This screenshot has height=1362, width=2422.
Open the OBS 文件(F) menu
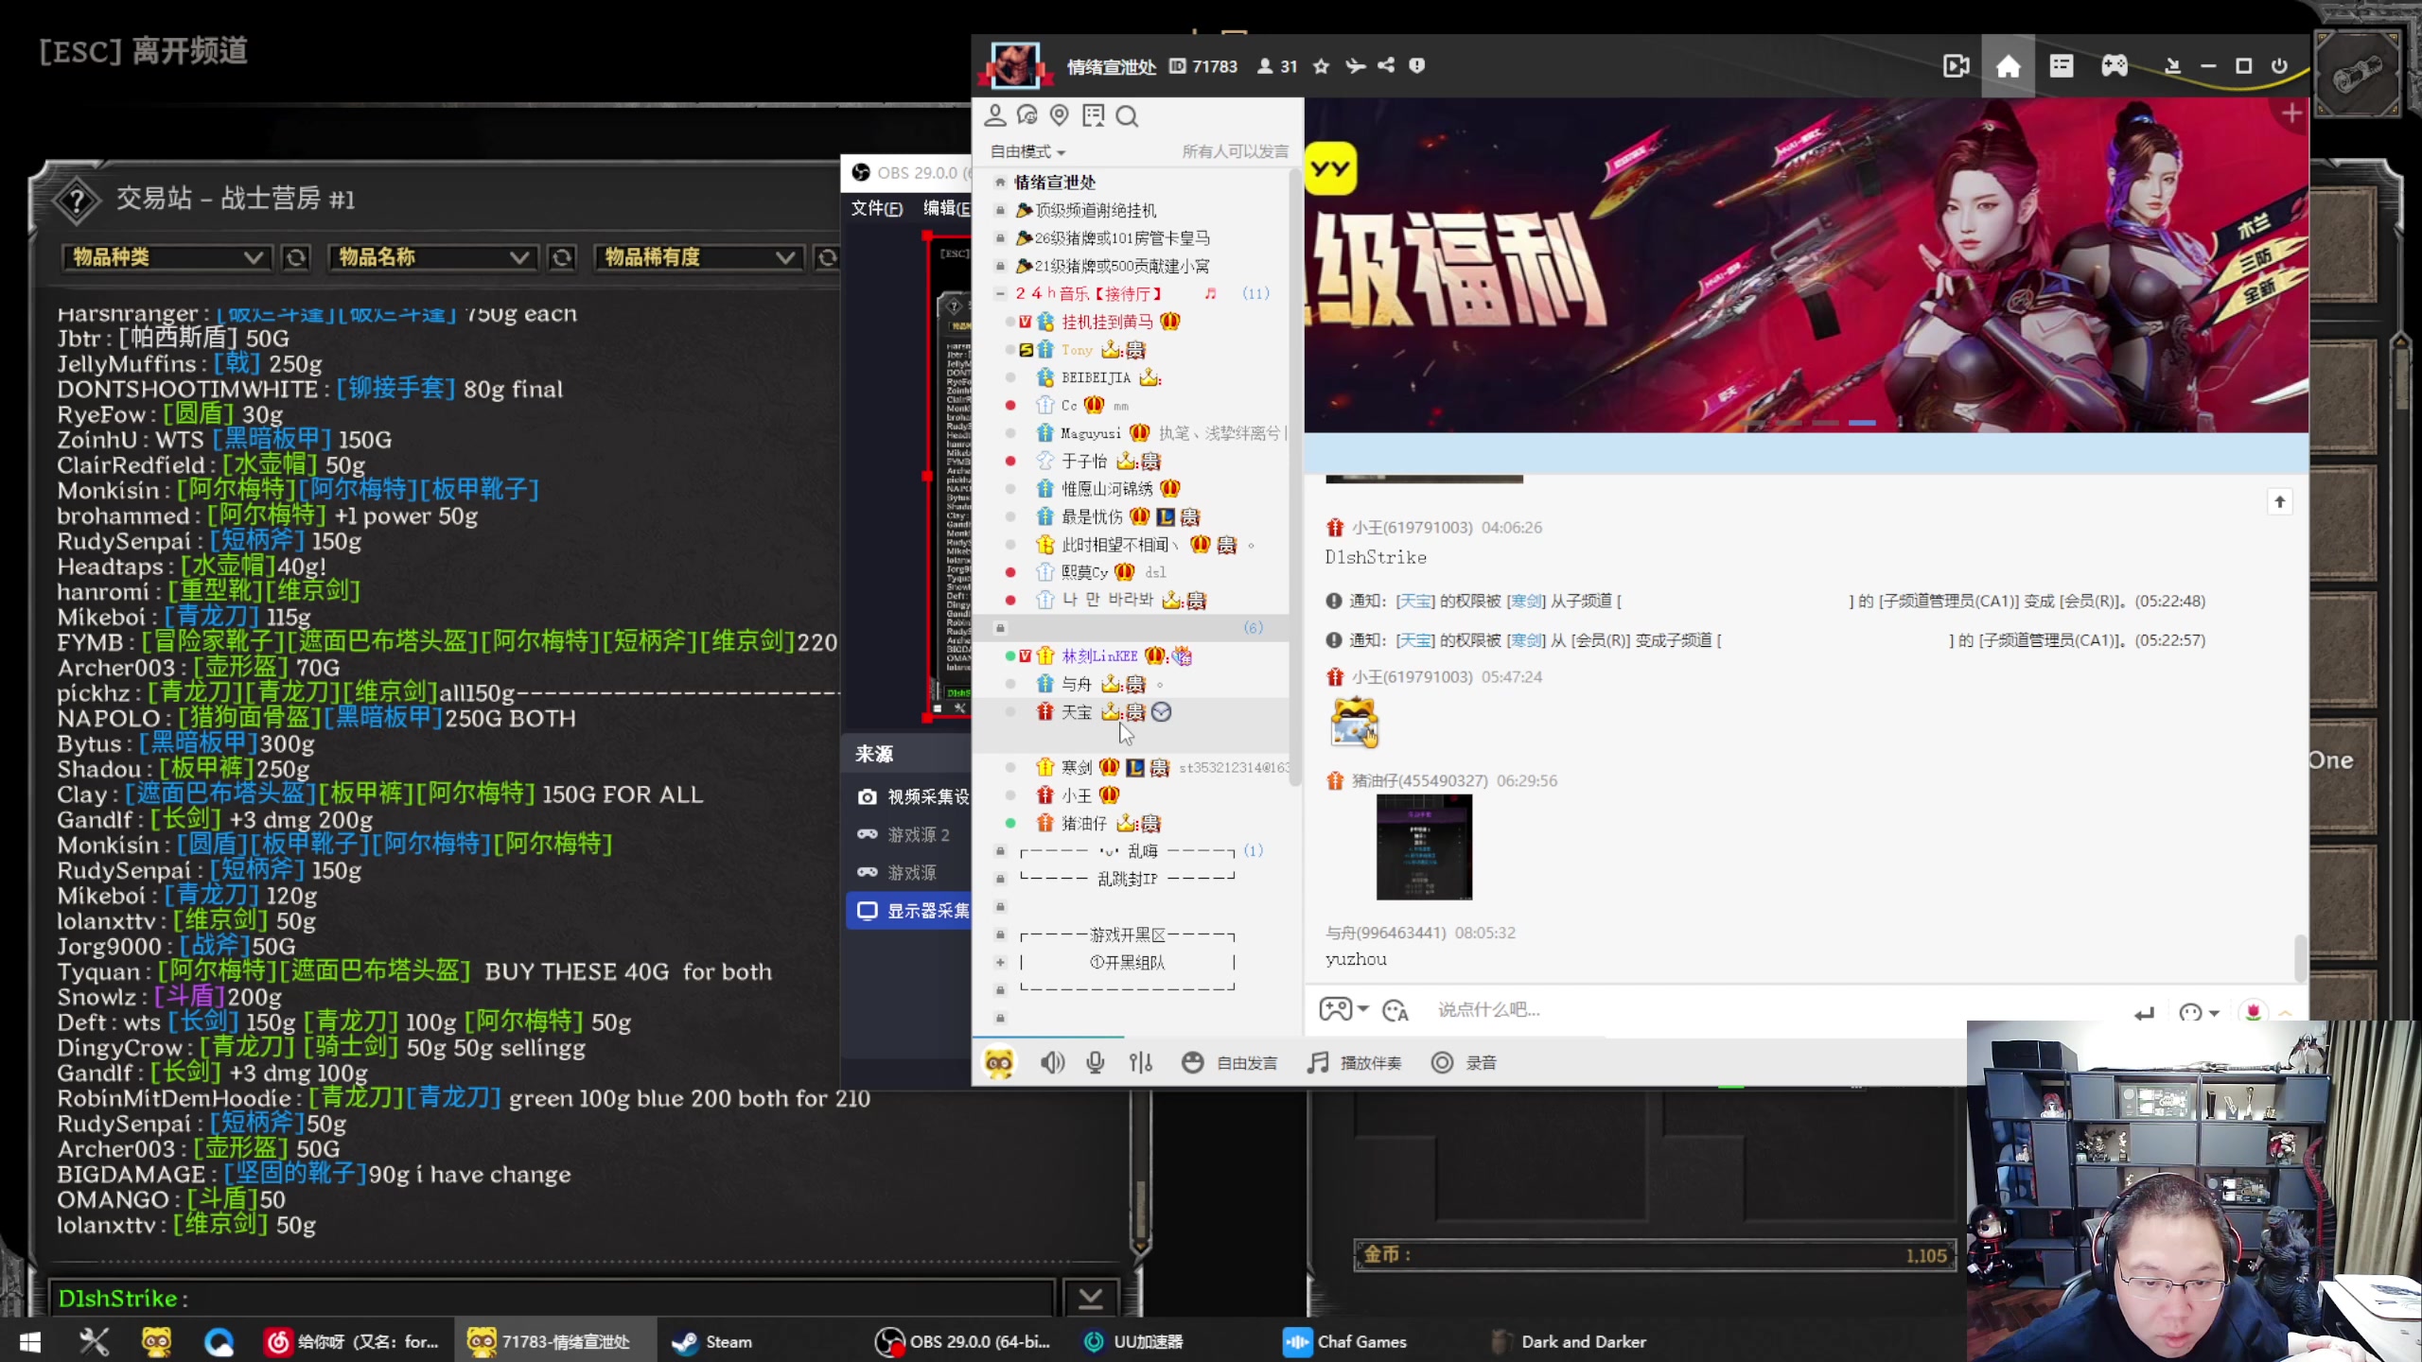[x=876, y=208]
